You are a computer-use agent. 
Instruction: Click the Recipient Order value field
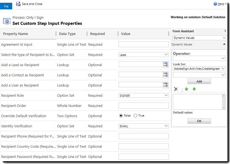[x=144, y=106]
